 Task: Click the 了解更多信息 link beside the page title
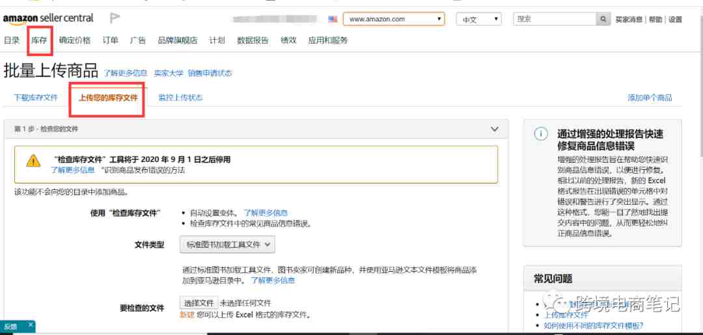click(x=126, y=73)
